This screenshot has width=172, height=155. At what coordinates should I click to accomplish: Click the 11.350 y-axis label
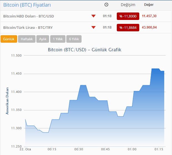[x=16, y=110]
